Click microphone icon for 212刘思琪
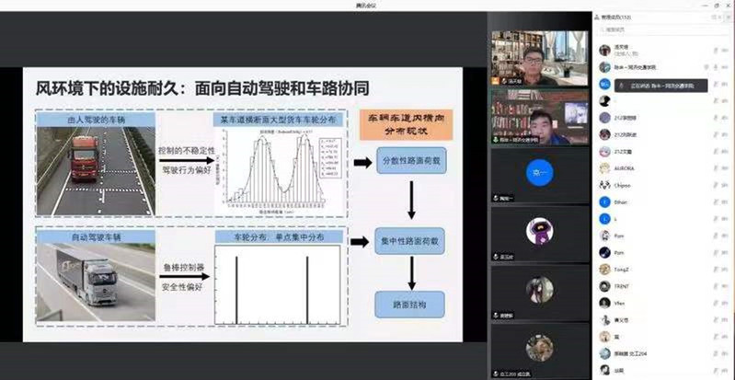 click(x=714, y=118)
